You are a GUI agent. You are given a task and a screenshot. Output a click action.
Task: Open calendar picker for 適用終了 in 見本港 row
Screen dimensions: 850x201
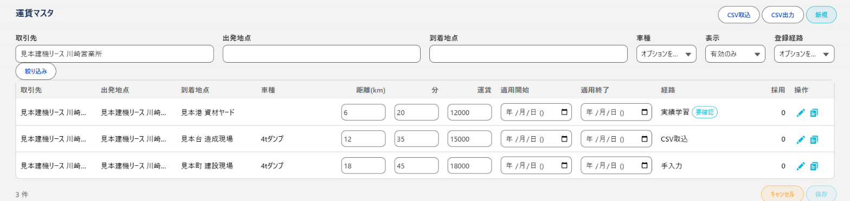tap(645, 112)
